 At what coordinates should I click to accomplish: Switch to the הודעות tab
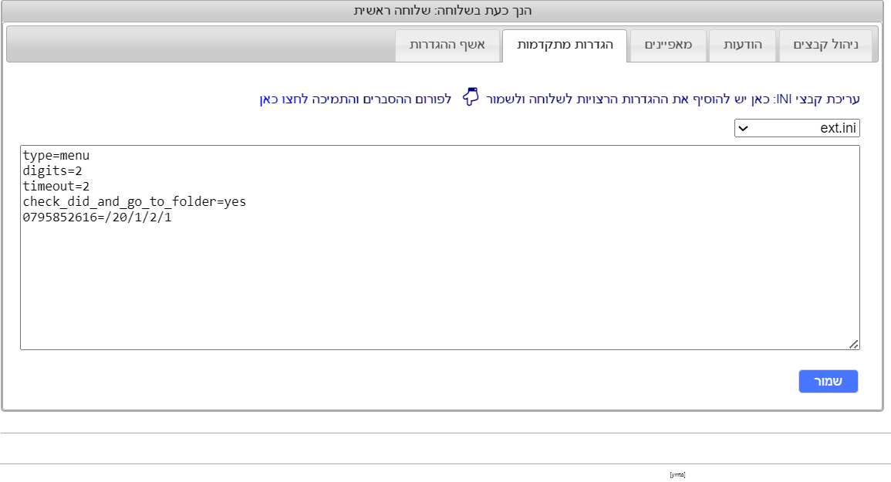tap(742, 45)
